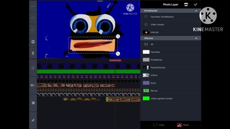This screenshot has width=230, height=129.
Task: Open Video Assets
Action: pos(171,24)
